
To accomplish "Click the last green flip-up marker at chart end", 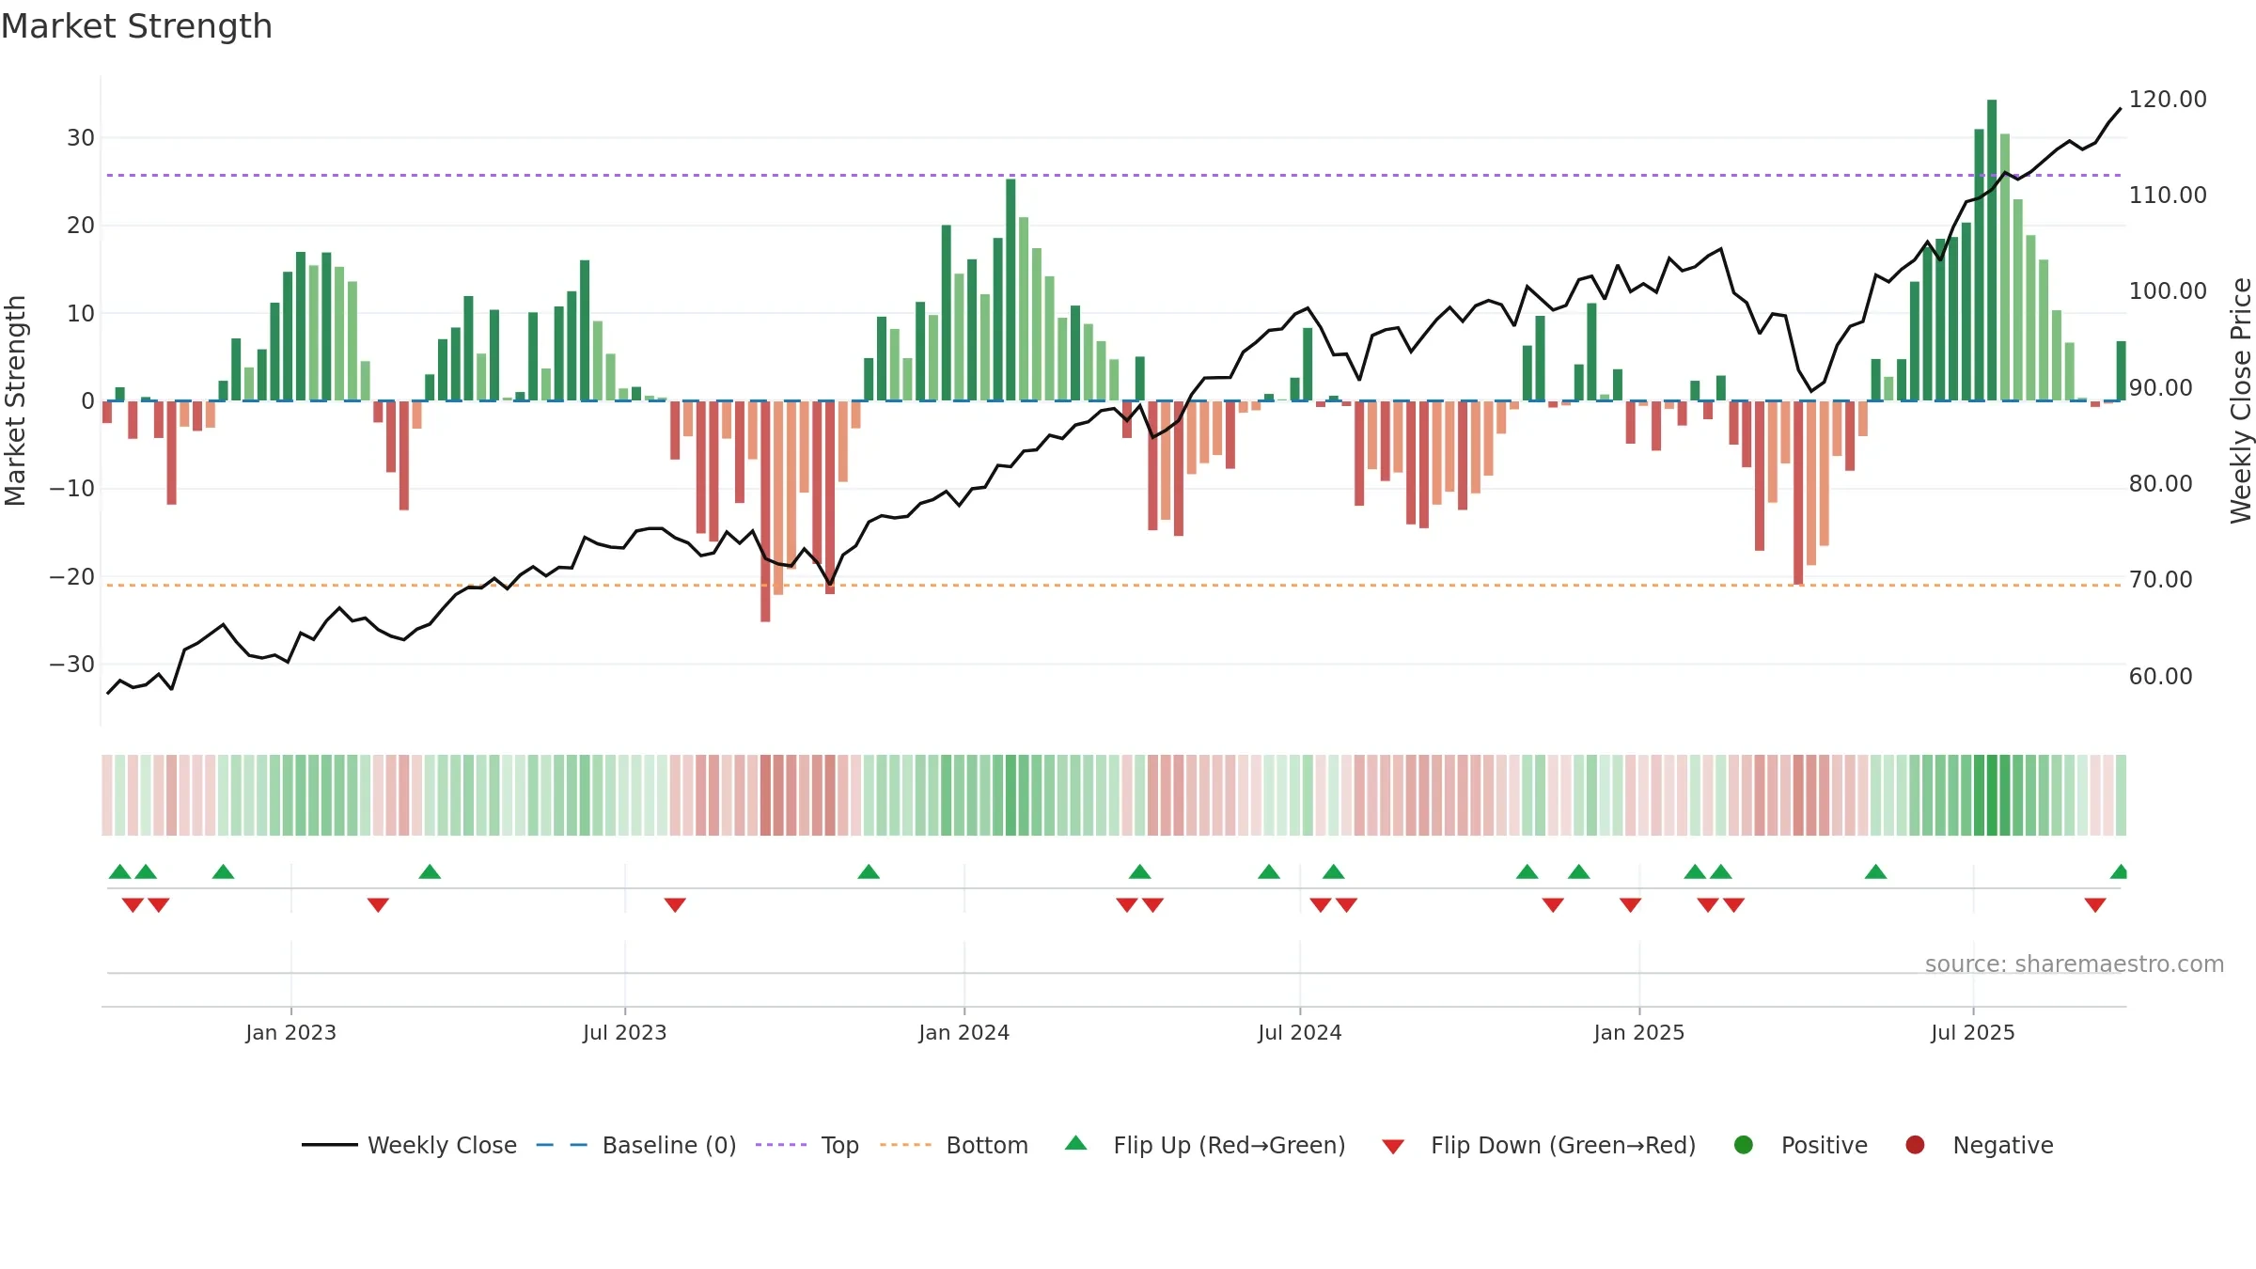I will [2119, 871].
